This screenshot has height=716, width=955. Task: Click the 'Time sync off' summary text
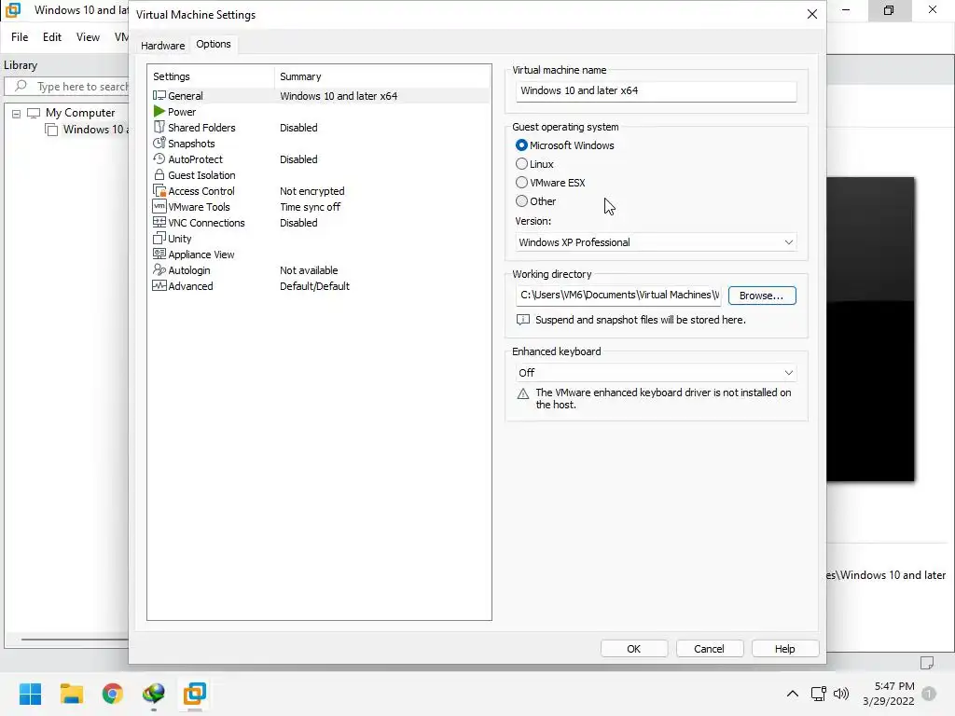pos(310,207)
